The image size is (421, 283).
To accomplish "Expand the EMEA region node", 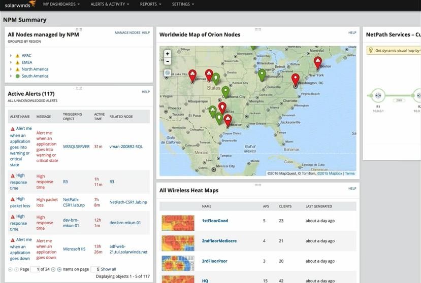I will (x=11, y=62).
